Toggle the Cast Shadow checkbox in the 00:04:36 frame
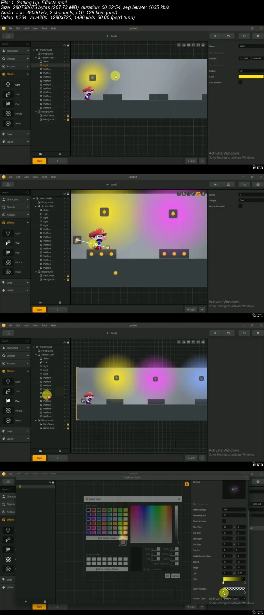The image size is (264, 615). coord(240,82)
